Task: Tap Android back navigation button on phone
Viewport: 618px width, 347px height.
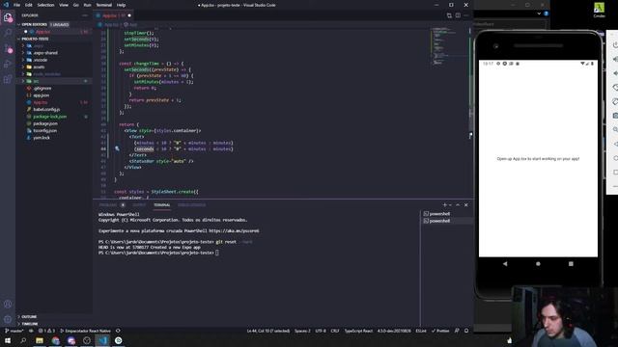Action: click(505, 264)
